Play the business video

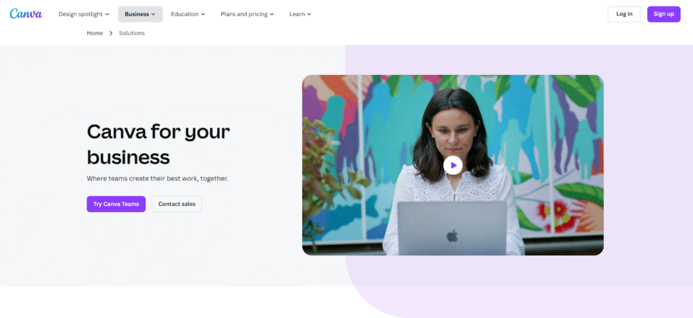453,165
